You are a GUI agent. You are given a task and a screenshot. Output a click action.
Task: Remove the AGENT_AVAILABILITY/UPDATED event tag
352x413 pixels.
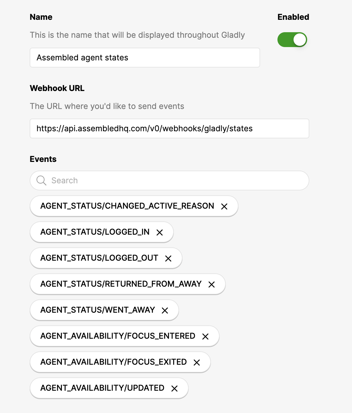click(174, 389)
